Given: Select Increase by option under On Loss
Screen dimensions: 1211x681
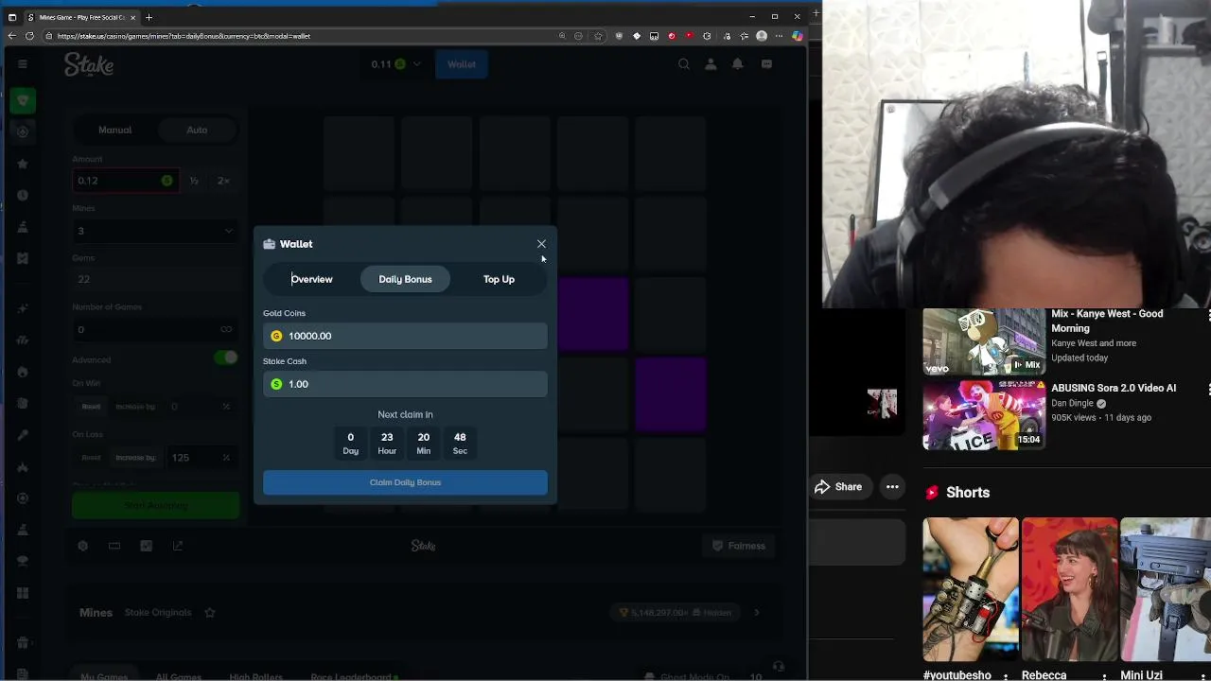Looking at the screenshot, I should (135, 458).
